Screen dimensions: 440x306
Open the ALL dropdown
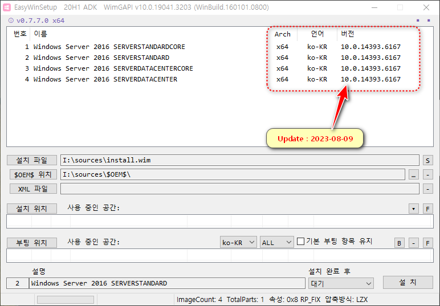pos(276,242)
